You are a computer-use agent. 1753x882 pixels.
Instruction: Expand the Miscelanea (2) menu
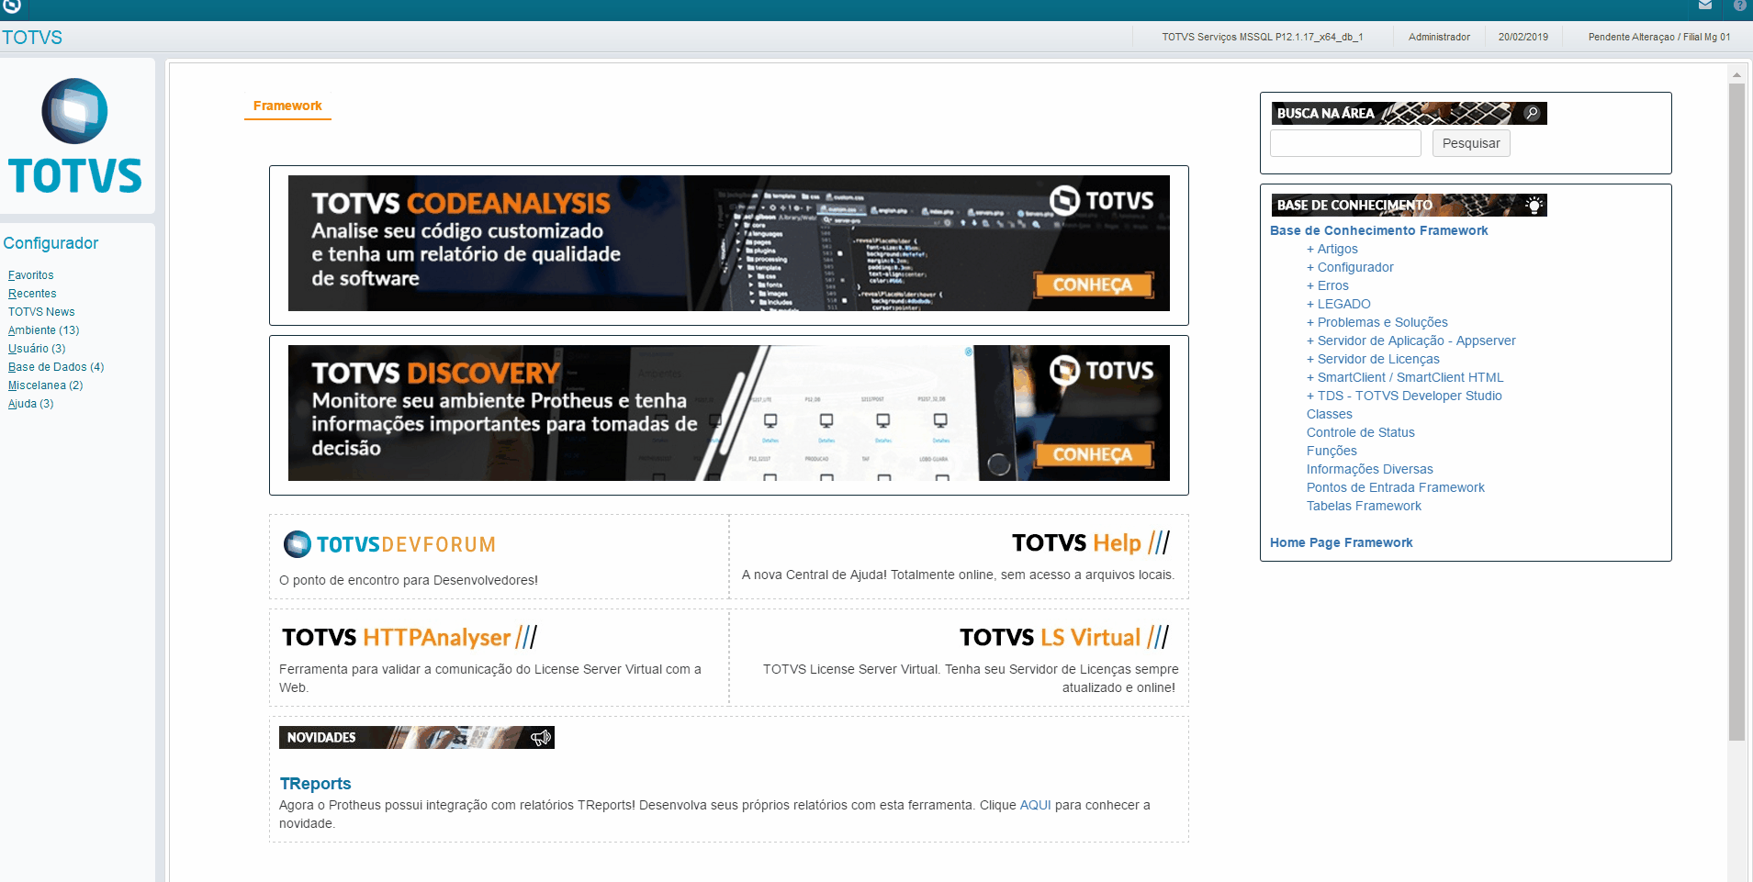46,385
